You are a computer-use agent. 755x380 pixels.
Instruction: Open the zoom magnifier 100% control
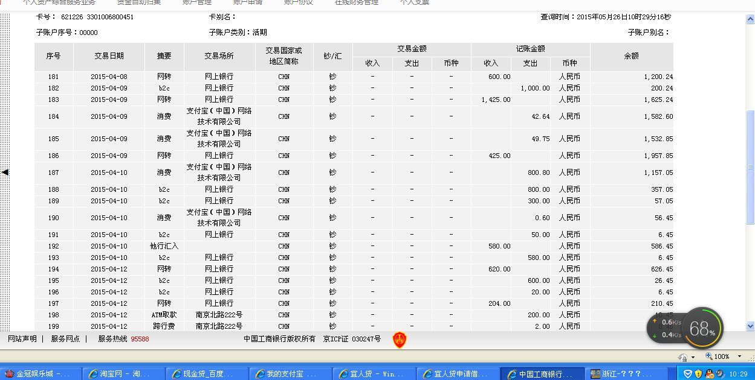718,356
